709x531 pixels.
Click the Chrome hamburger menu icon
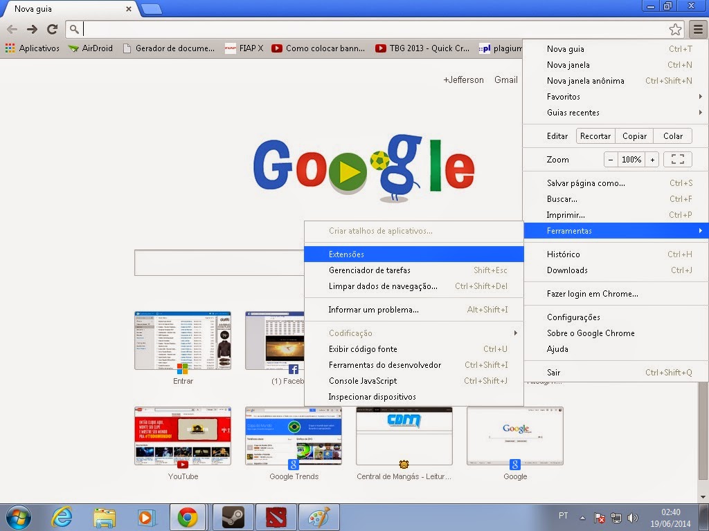(698, 29)
